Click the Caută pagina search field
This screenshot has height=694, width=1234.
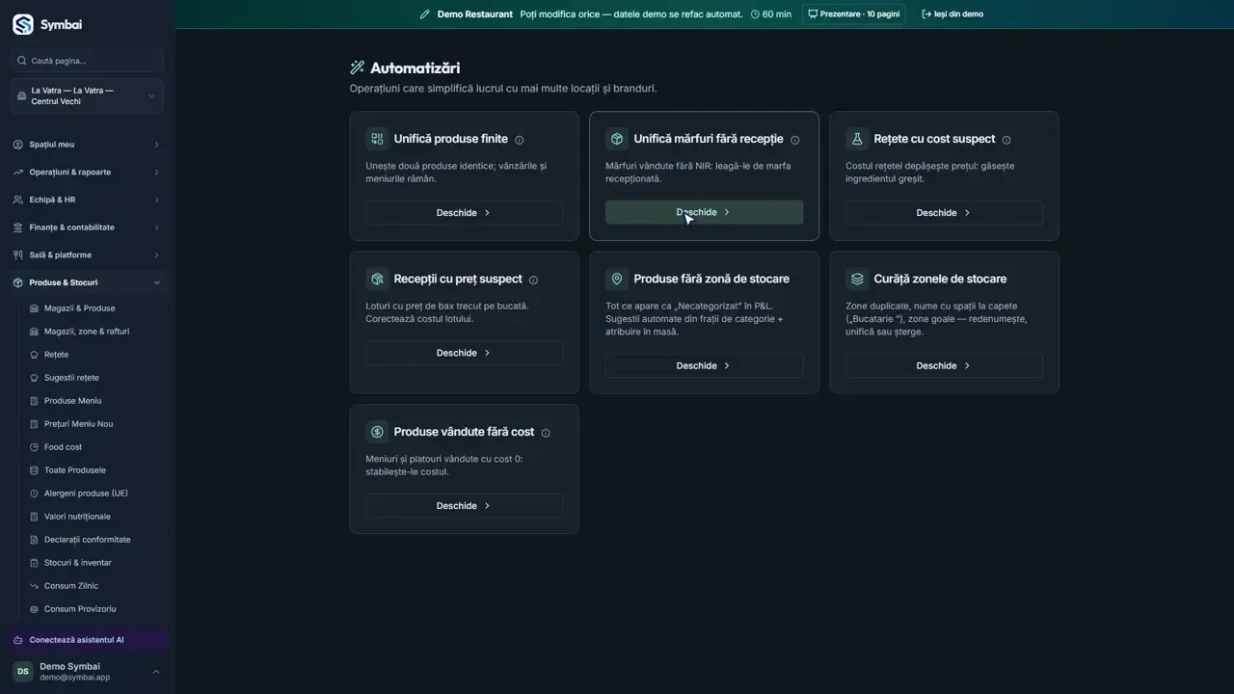tap(87, 61)
